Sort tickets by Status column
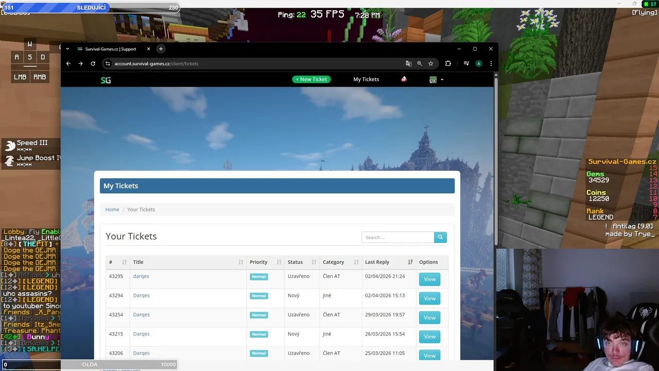Viewport: 659px width, 371px height. pos(302,262)
